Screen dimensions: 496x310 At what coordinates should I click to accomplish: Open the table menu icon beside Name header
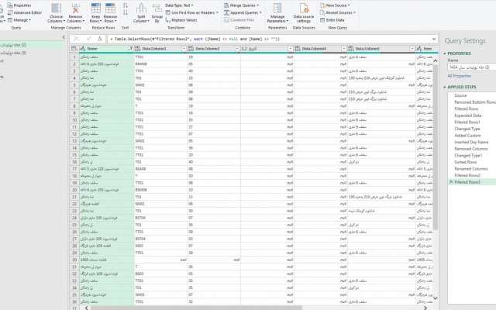tap(74, 49)
